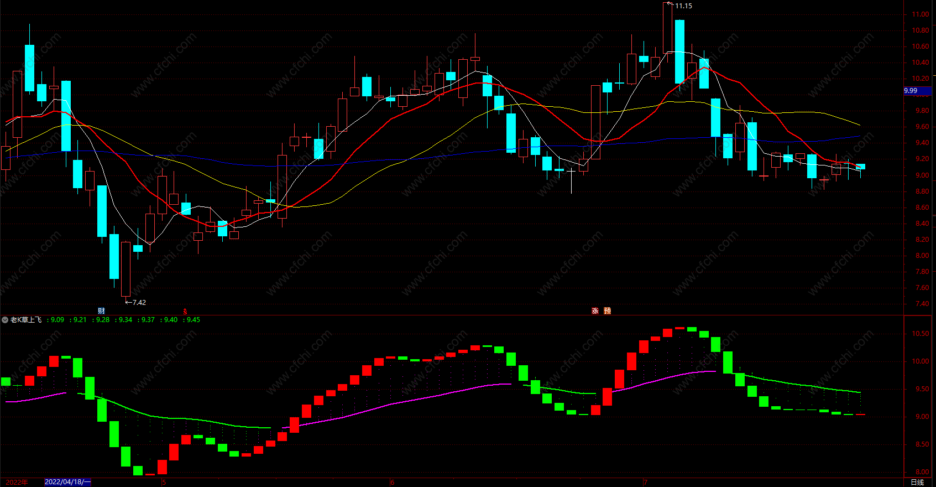This screenshot has width=936, height=487.
Task: Click the month 7 marker on time axis
Action: point(645,483)
